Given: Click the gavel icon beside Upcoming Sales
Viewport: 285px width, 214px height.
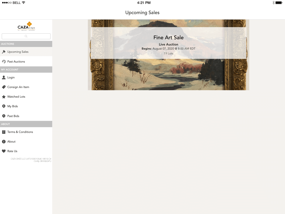Looking at the screenshot, I should pos(4,52).
